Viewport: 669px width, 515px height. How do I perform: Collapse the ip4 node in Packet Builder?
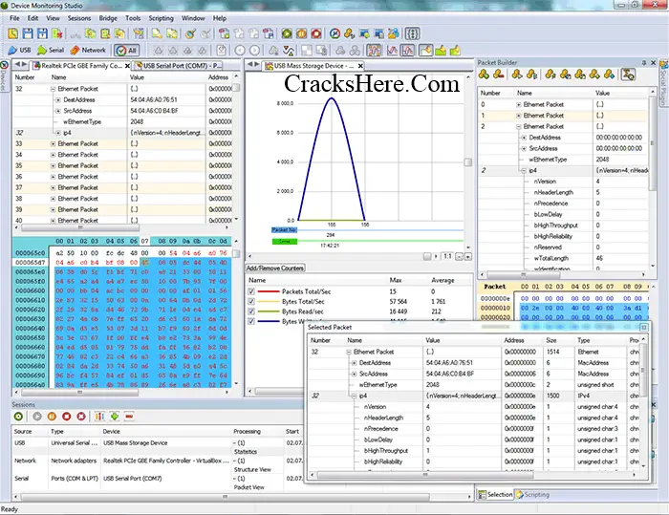[524, 170]
